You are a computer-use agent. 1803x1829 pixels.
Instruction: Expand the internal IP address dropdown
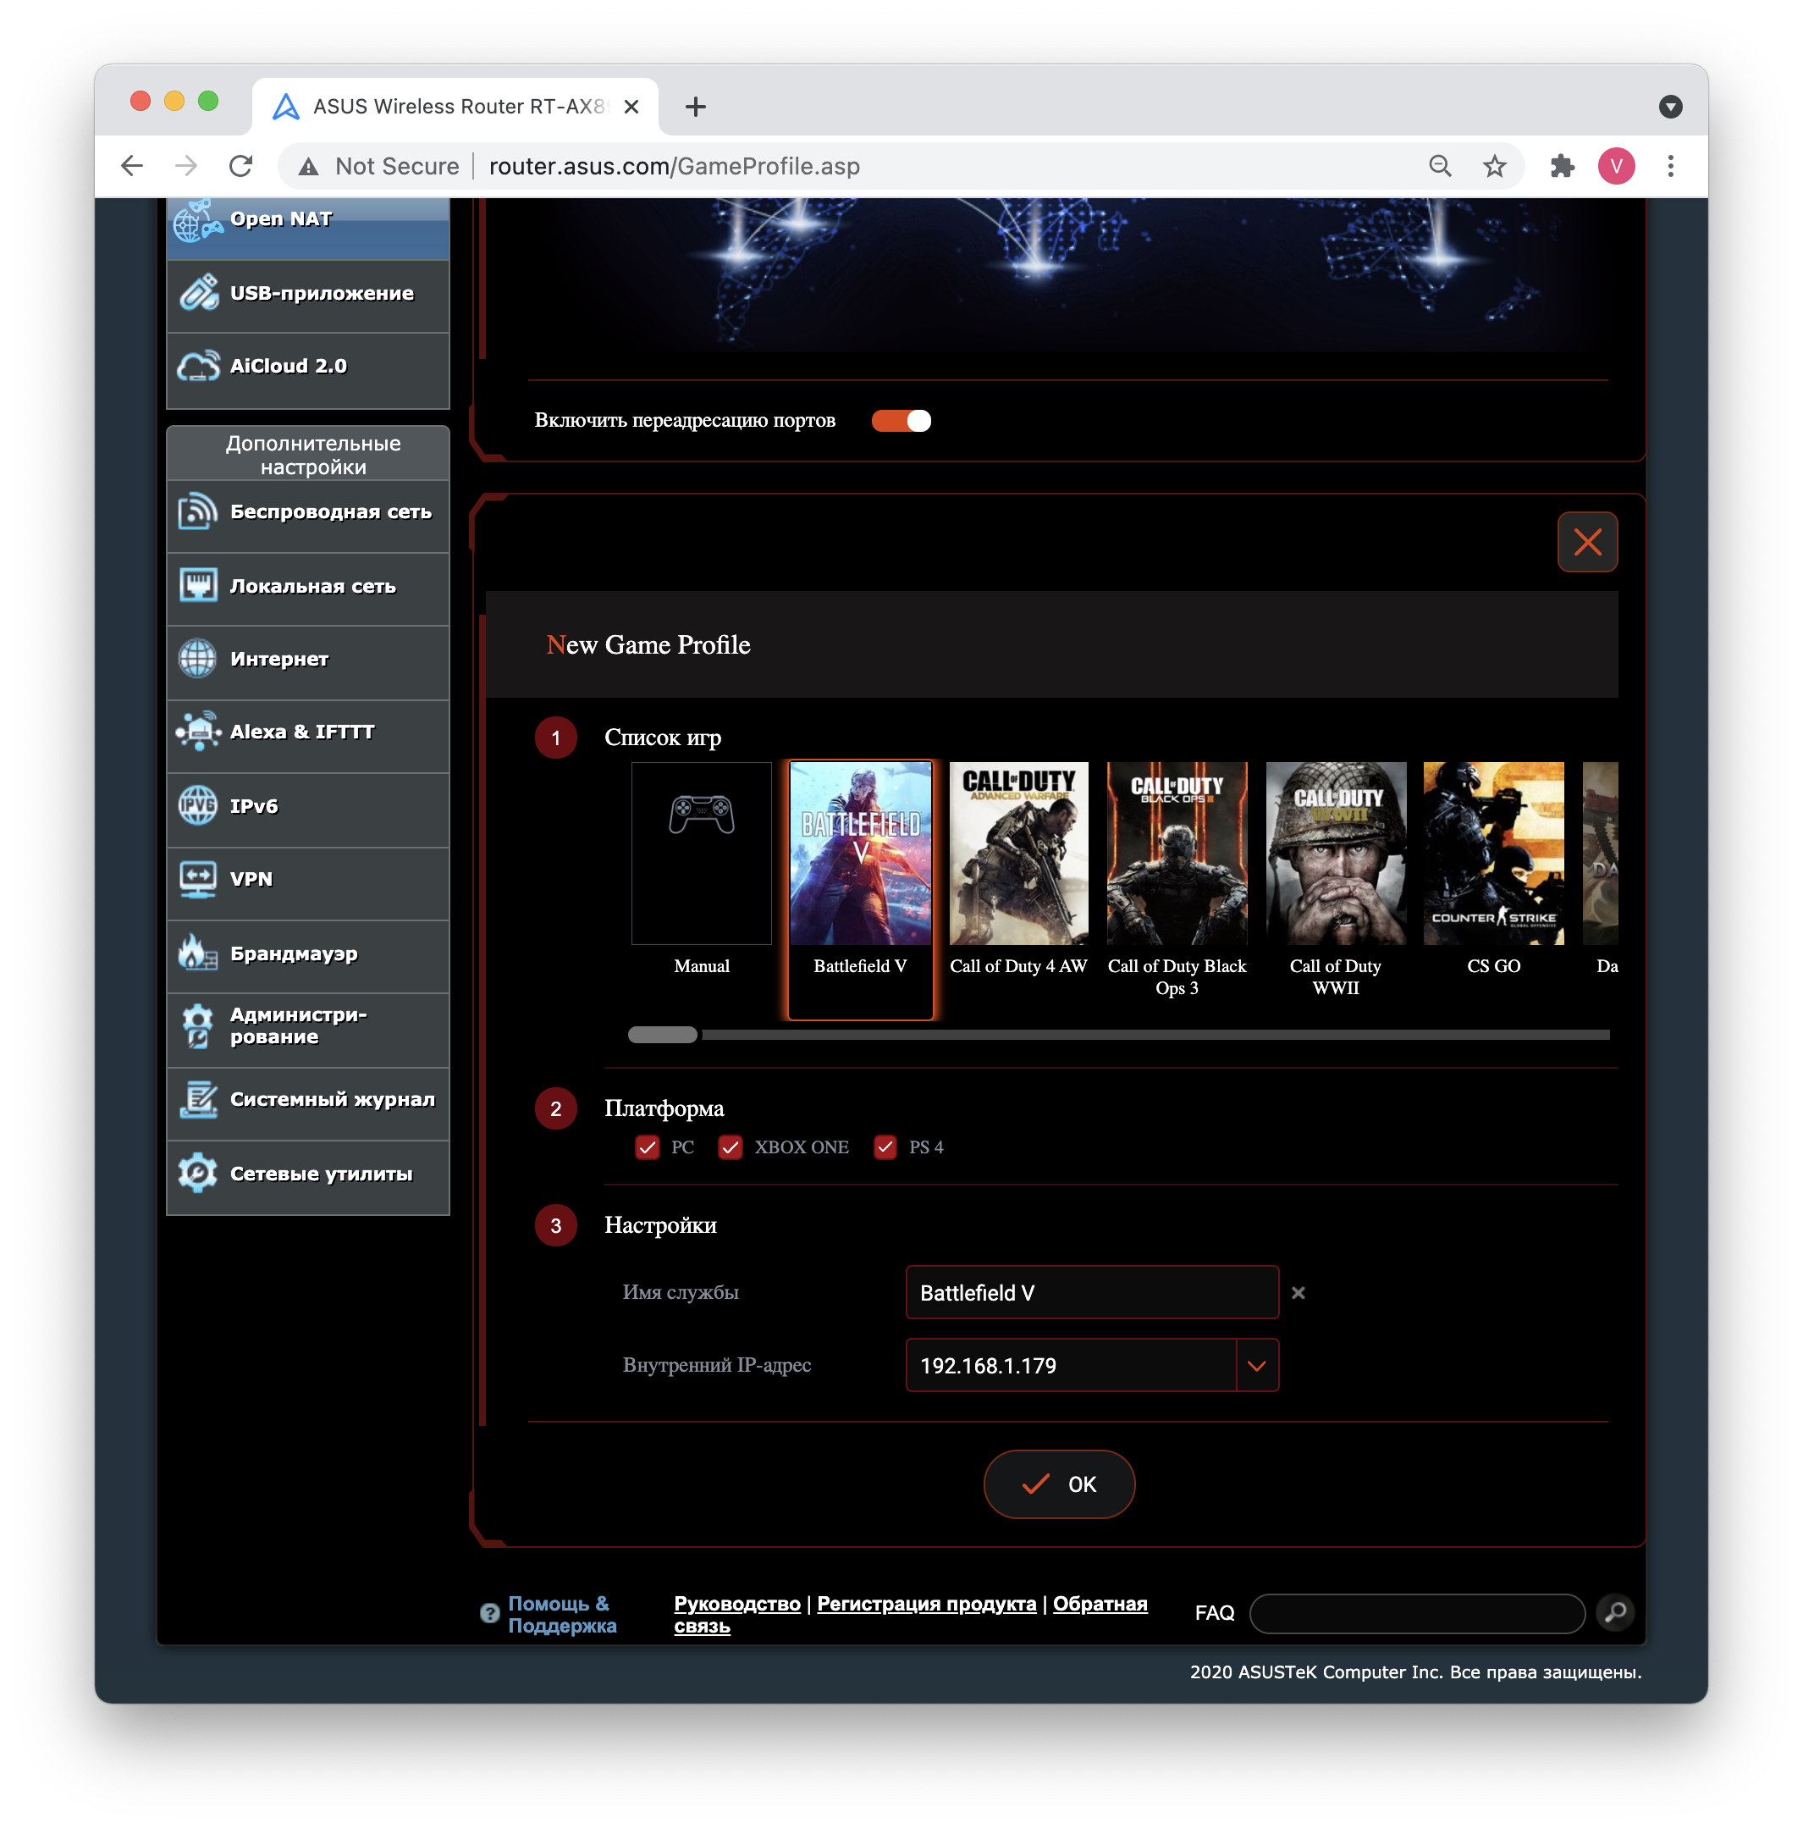click(1257, 1365)
